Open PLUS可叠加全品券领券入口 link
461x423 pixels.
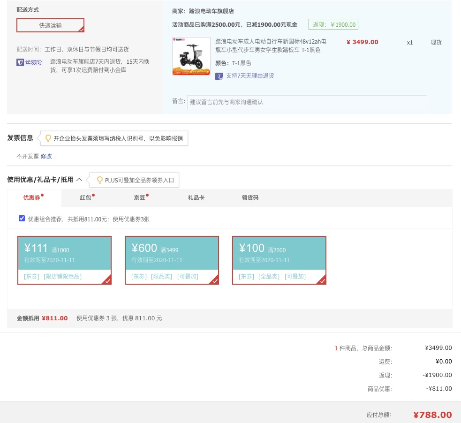139,180
